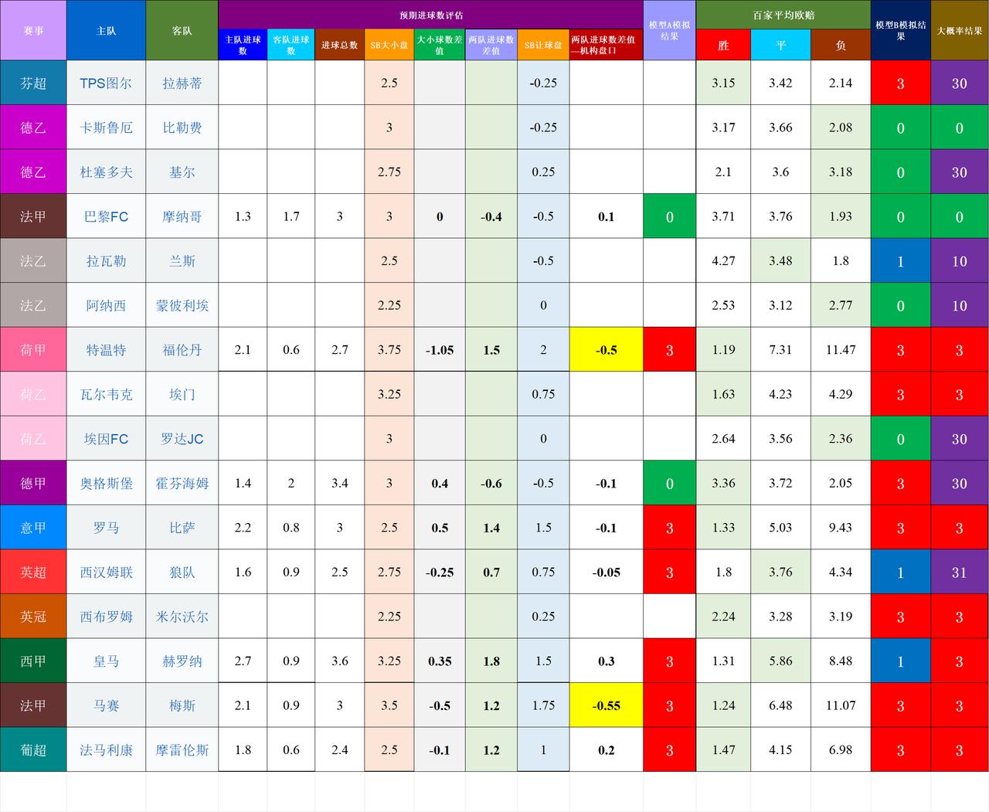Image resolution: width=989 pixels, height=812 pixels.
Task: Click purple 30 result for 杜塞多夫
Action: (959, 172)
